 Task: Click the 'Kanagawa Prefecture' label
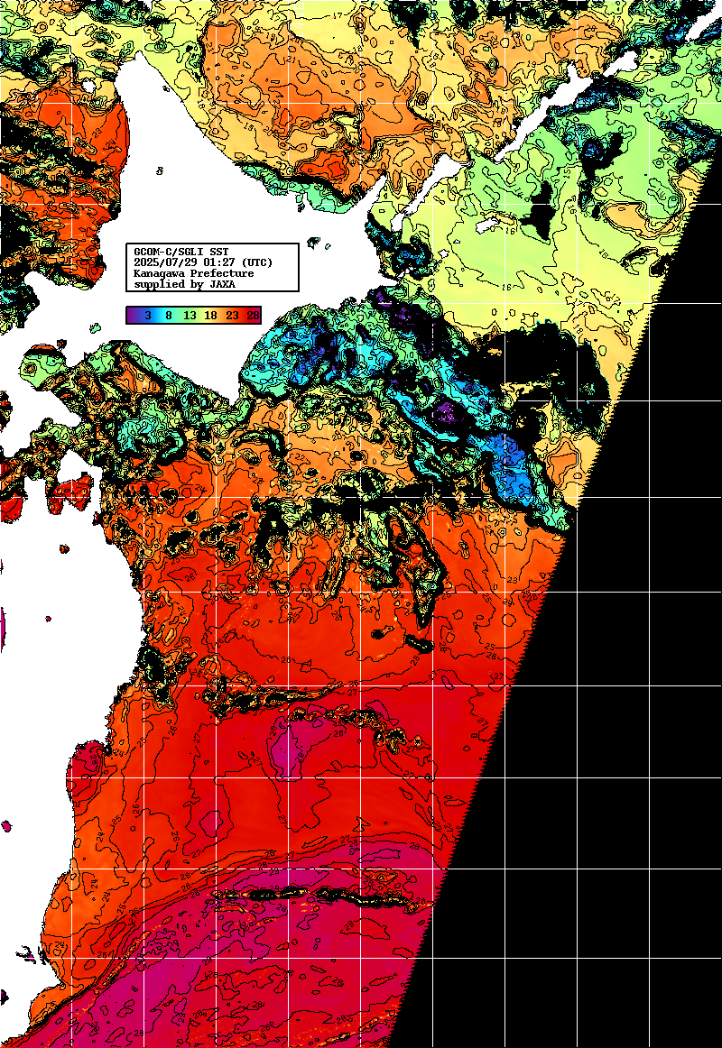pyautogui.click(x=194, y=273)
